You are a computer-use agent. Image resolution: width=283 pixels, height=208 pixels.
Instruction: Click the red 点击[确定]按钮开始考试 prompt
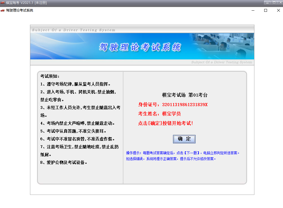(x=165, y=123)
